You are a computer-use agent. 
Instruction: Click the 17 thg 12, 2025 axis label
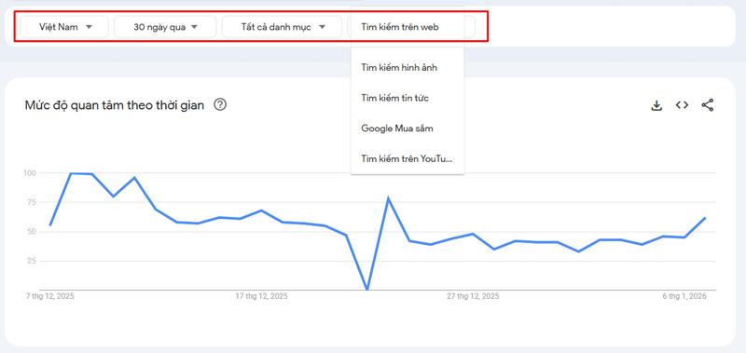click(x=262, y=296)
